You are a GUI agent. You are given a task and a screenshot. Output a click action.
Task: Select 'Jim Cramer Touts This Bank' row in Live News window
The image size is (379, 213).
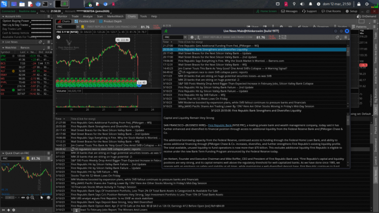click(x=255, y=68)
